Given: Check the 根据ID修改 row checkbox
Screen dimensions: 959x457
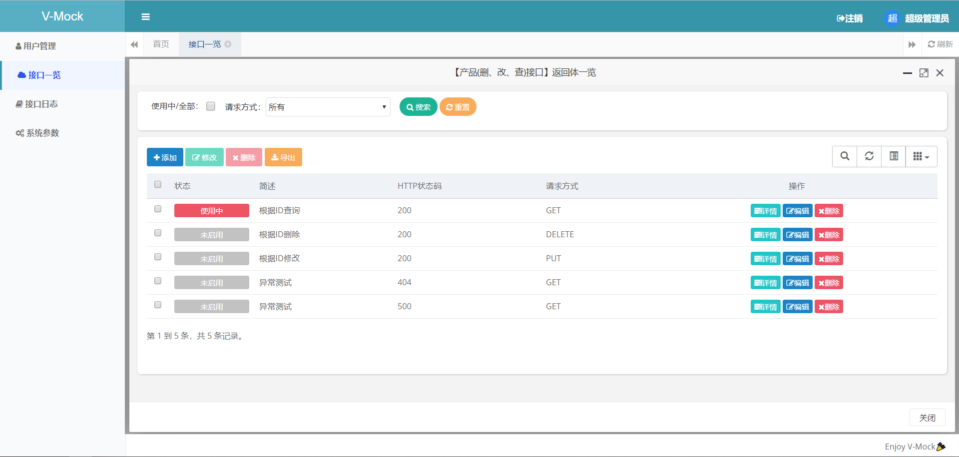Looking at the screenshot, I should 158,257.
